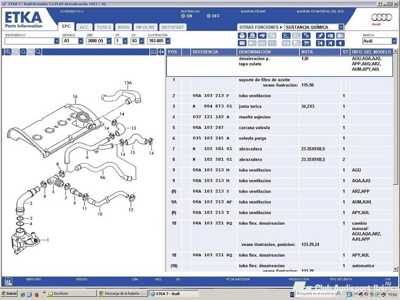Select reference 06A 103 213 AF

click(x=213, y=202)
